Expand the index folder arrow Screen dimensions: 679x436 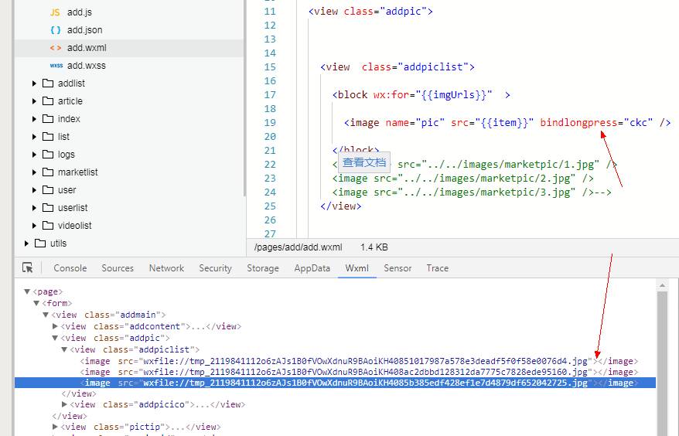[34, 118]
